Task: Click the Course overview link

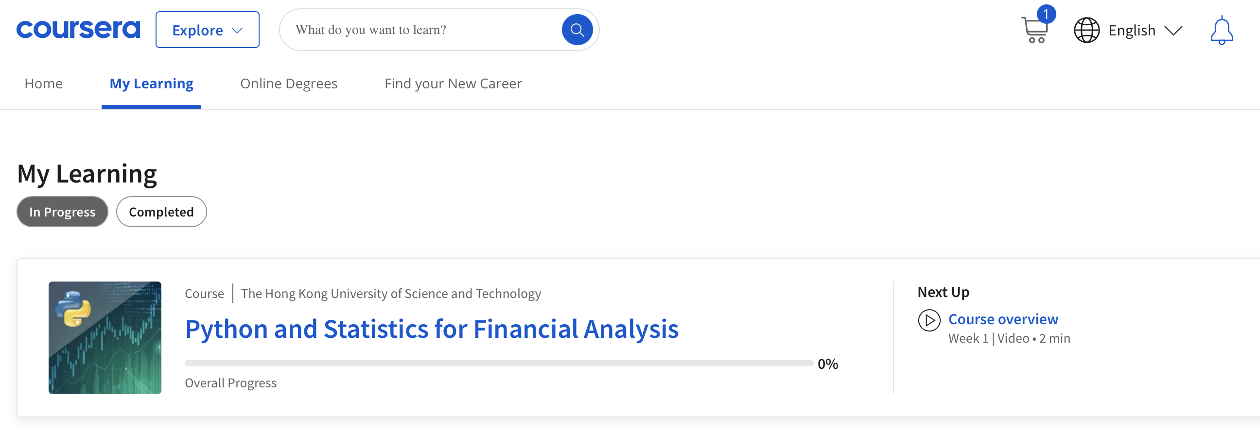Action: (1003, 319)
